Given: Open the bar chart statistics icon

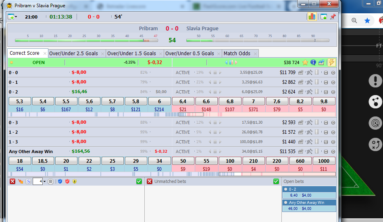Looking at the screenshot, I should click(x=312, y=17).
